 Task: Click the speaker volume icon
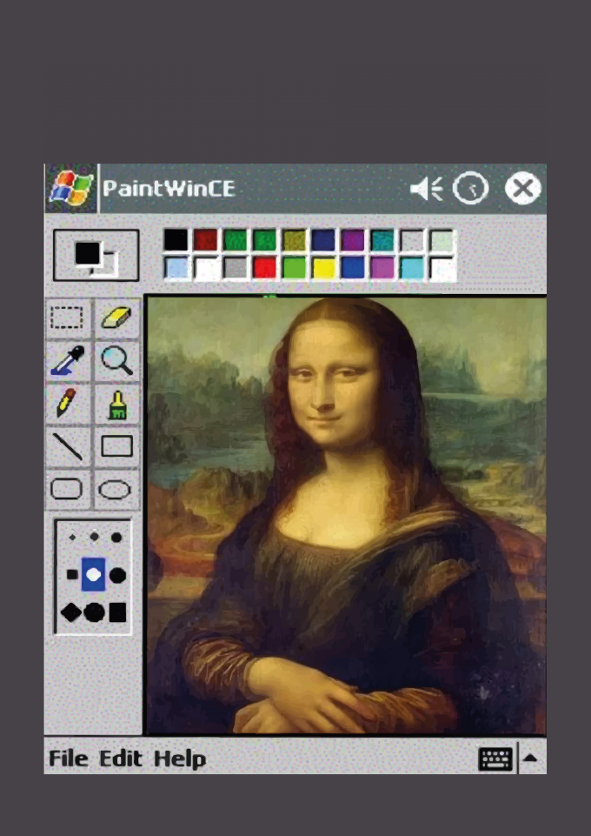tap(427, 188)
